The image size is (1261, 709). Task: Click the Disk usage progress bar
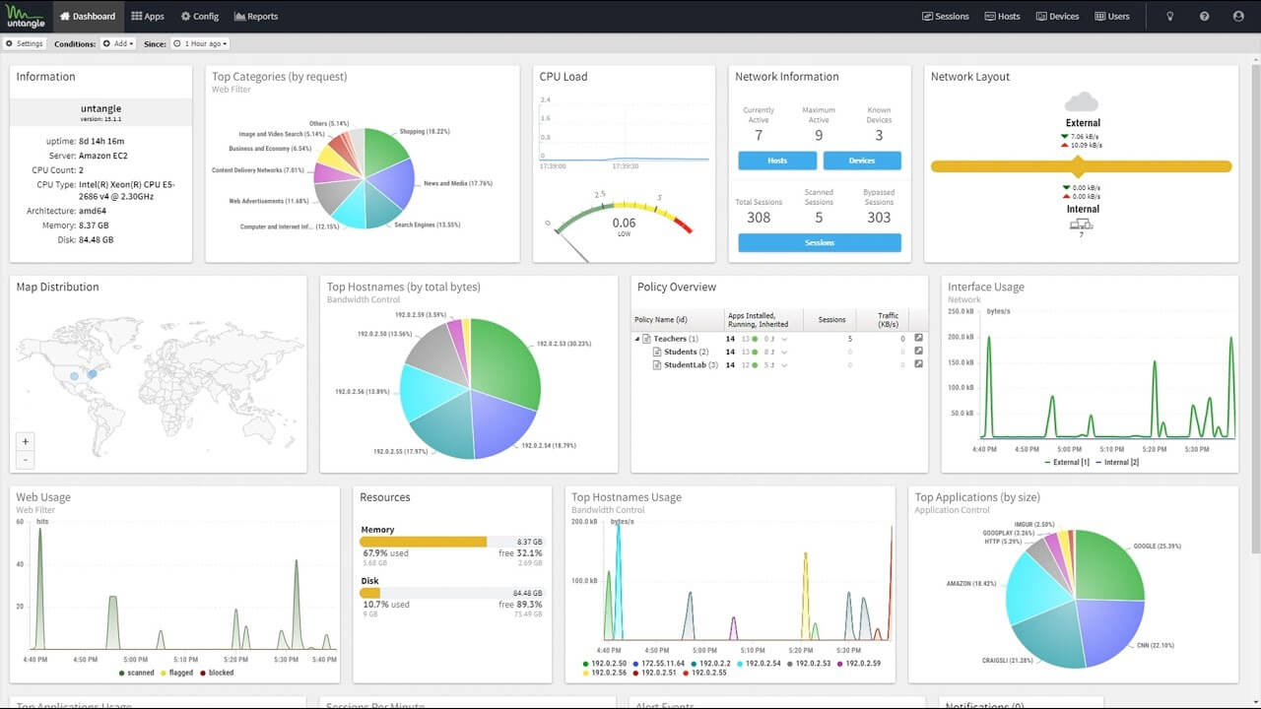451,593
